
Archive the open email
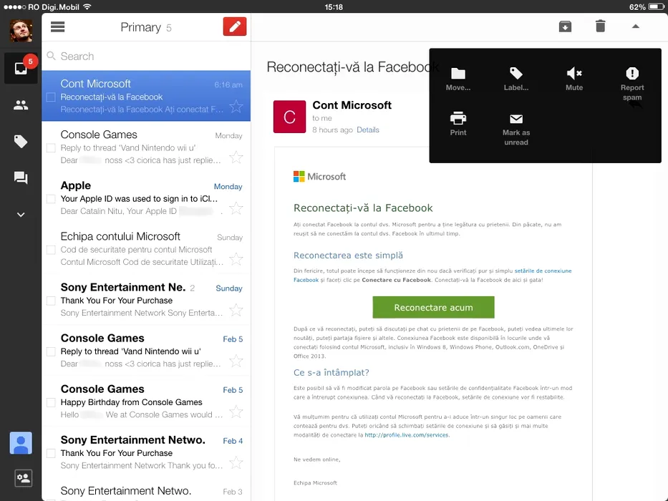565,26
